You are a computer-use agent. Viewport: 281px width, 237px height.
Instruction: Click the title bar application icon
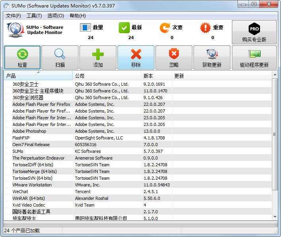click(x=6, y=6)
